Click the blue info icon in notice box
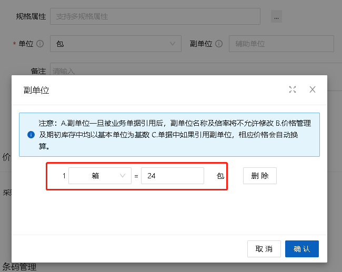This screenshot has width=342, height=272. click(31, 135)
